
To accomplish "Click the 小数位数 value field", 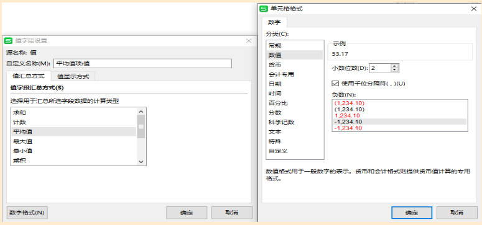I will point(380,68).
